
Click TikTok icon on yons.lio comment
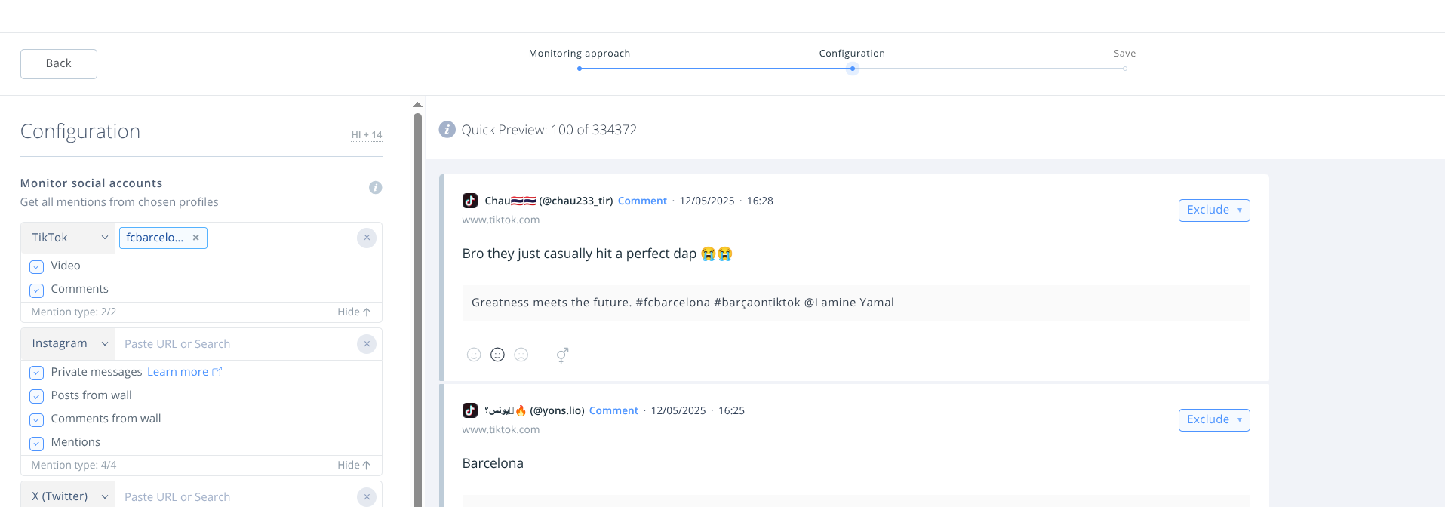470,410
